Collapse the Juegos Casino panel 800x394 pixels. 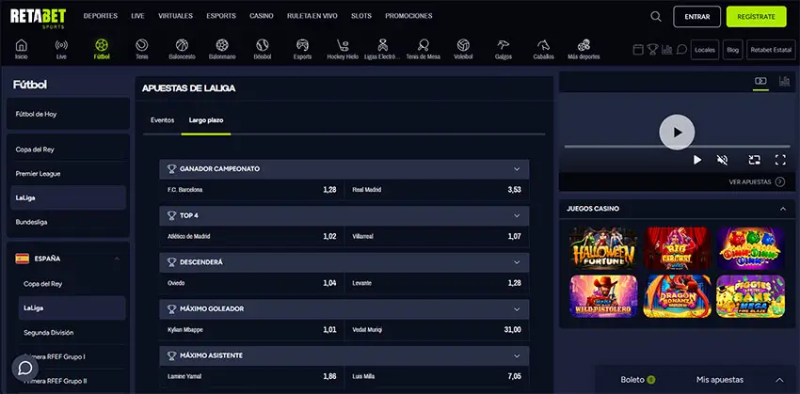pos(783,209)
